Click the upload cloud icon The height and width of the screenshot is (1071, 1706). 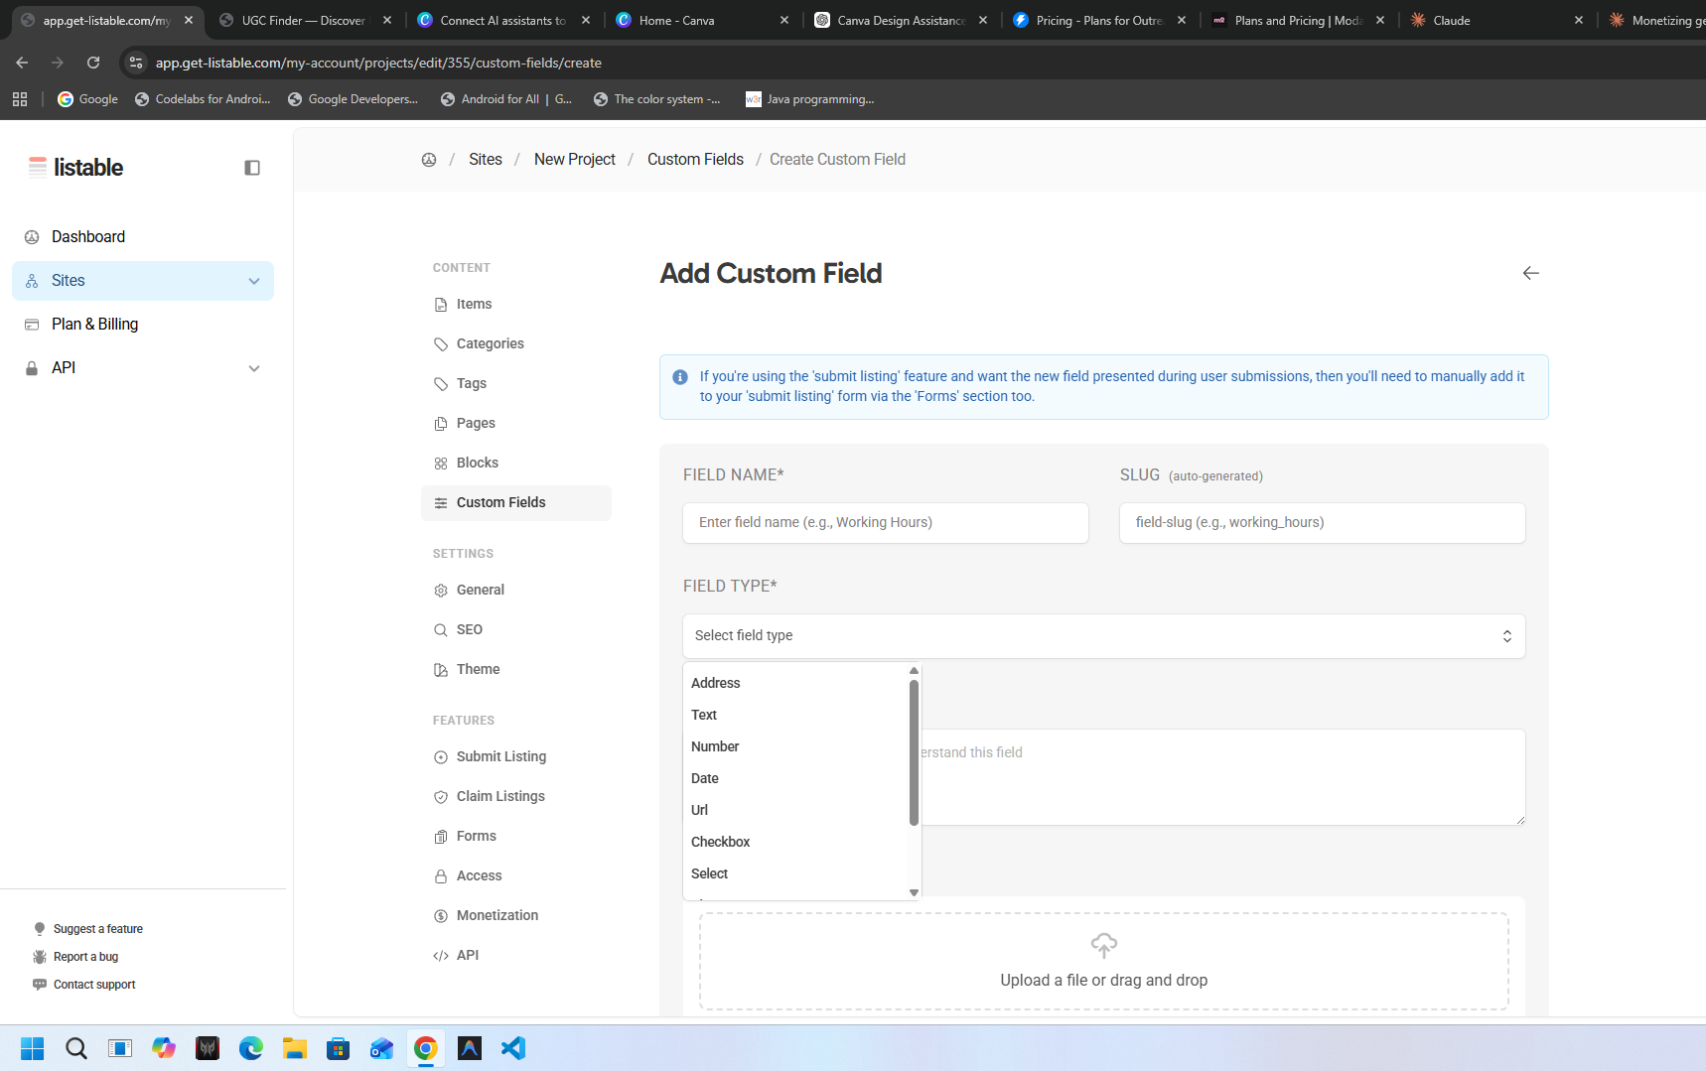(x=1103, y=945)
